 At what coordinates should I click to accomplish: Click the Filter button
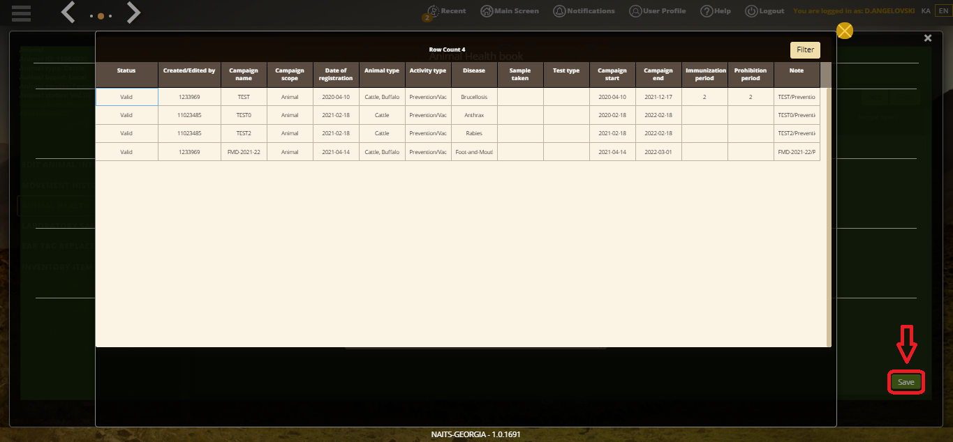[805, 50]
